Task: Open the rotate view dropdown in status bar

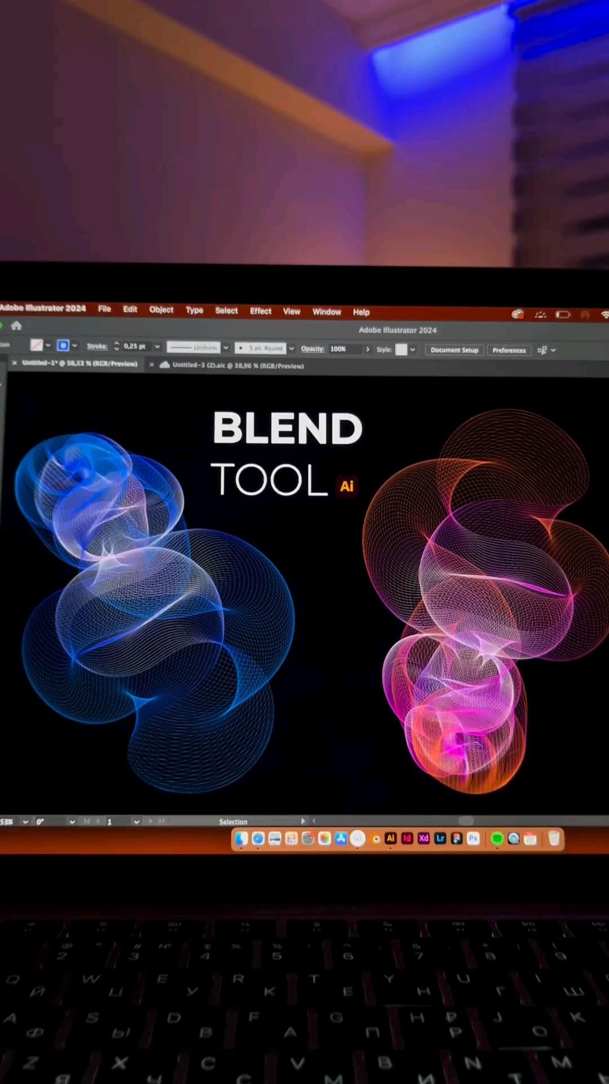Action: [x=72, y=822]
